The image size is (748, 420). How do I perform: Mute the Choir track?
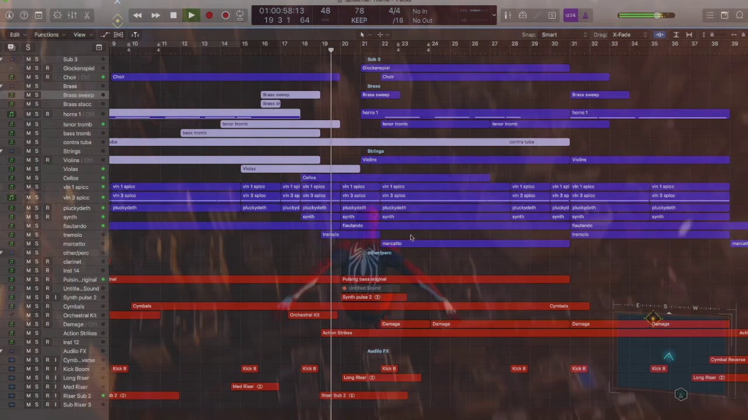click(28, 77)
